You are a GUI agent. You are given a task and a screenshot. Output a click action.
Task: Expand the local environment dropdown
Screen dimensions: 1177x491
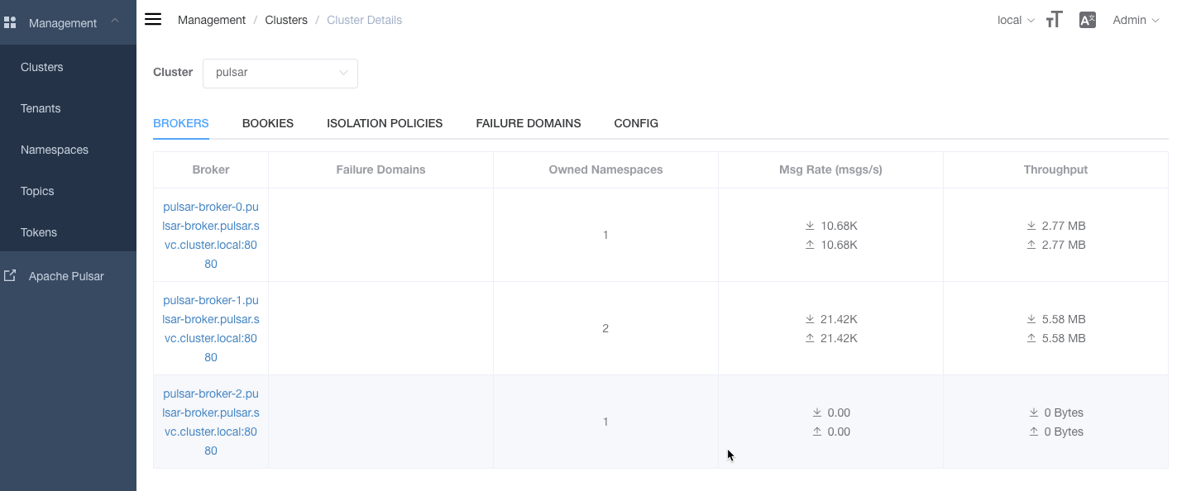point(1016,20)
